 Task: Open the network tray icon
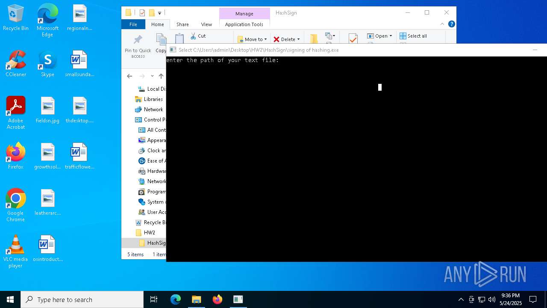pos(482,299)
